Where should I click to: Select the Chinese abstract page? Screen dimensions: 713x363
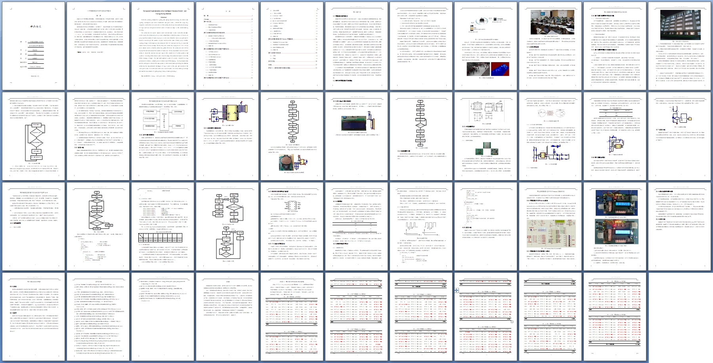pos(97,46)
